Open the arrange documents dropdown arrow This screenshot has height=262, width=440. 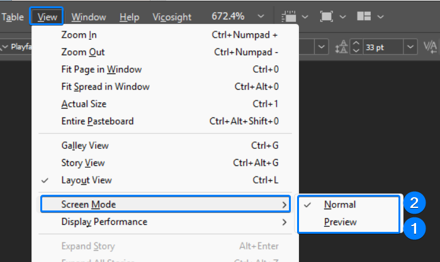pyautogui.click(x=380, y=17)
